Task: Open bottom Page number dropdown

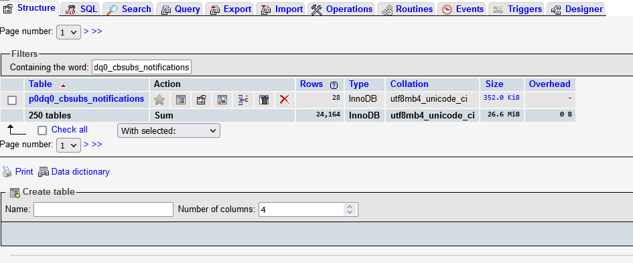Action: coord(68,145)
